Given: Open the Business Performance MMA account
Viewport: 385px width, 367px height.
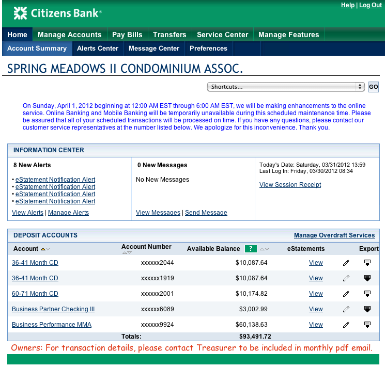Looking at the screenshot, I should 52,325.
